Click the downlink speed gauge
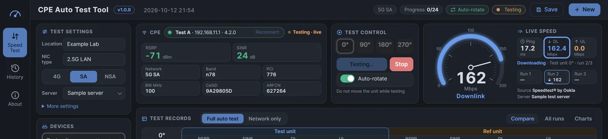Screen dimensions: 608x139 coord(470,64)
